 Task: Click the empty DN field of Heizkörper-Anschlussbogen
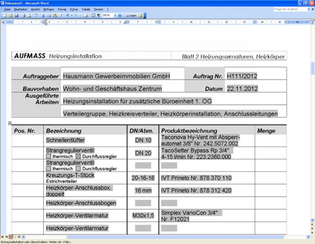coord(143,203)
